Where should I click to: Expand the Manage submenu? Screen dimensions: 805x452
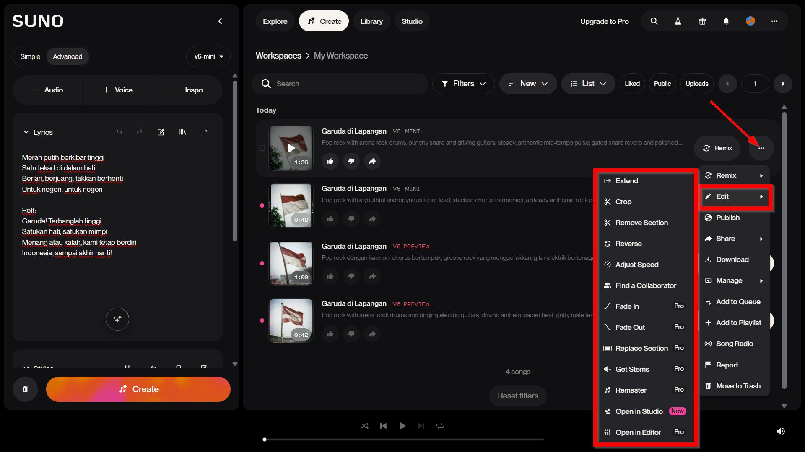734,280
